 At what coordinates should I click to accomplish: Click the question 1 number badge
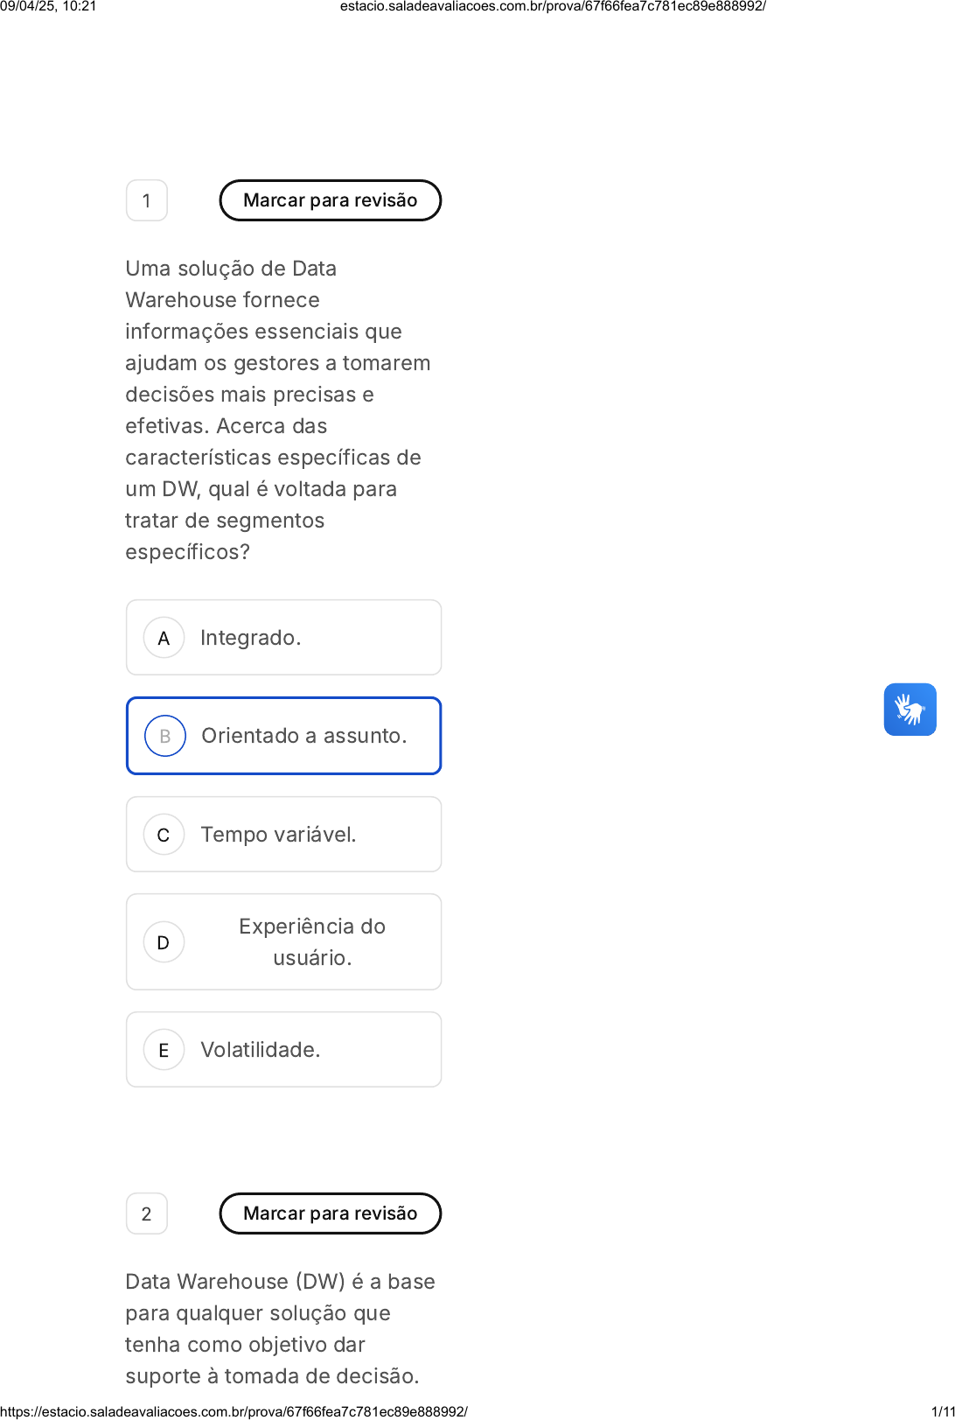coord(147,200)
